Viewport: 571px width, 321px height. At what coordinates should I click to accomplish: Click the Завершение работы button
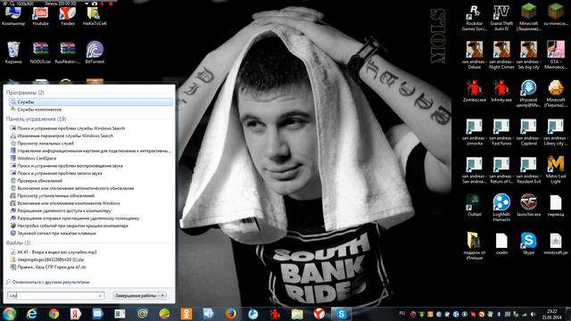(136, 295)
